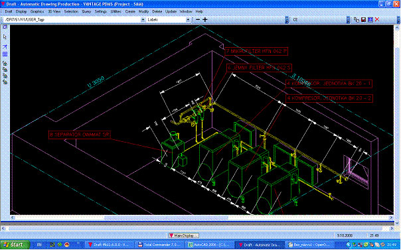The image size is (401, 250).
Task: Select the arrow pointer tool in left sidebar
Action: pos(5,37)
